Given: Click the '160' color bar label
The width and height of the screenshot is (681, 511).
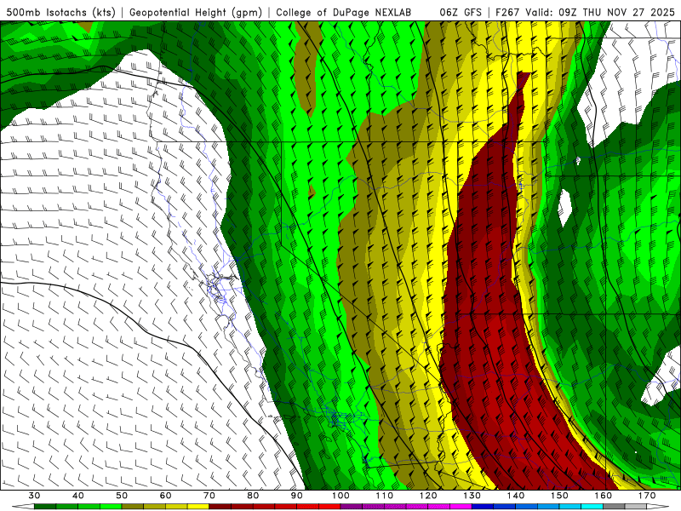Looking at the screenshot, I should pos(604,496).
